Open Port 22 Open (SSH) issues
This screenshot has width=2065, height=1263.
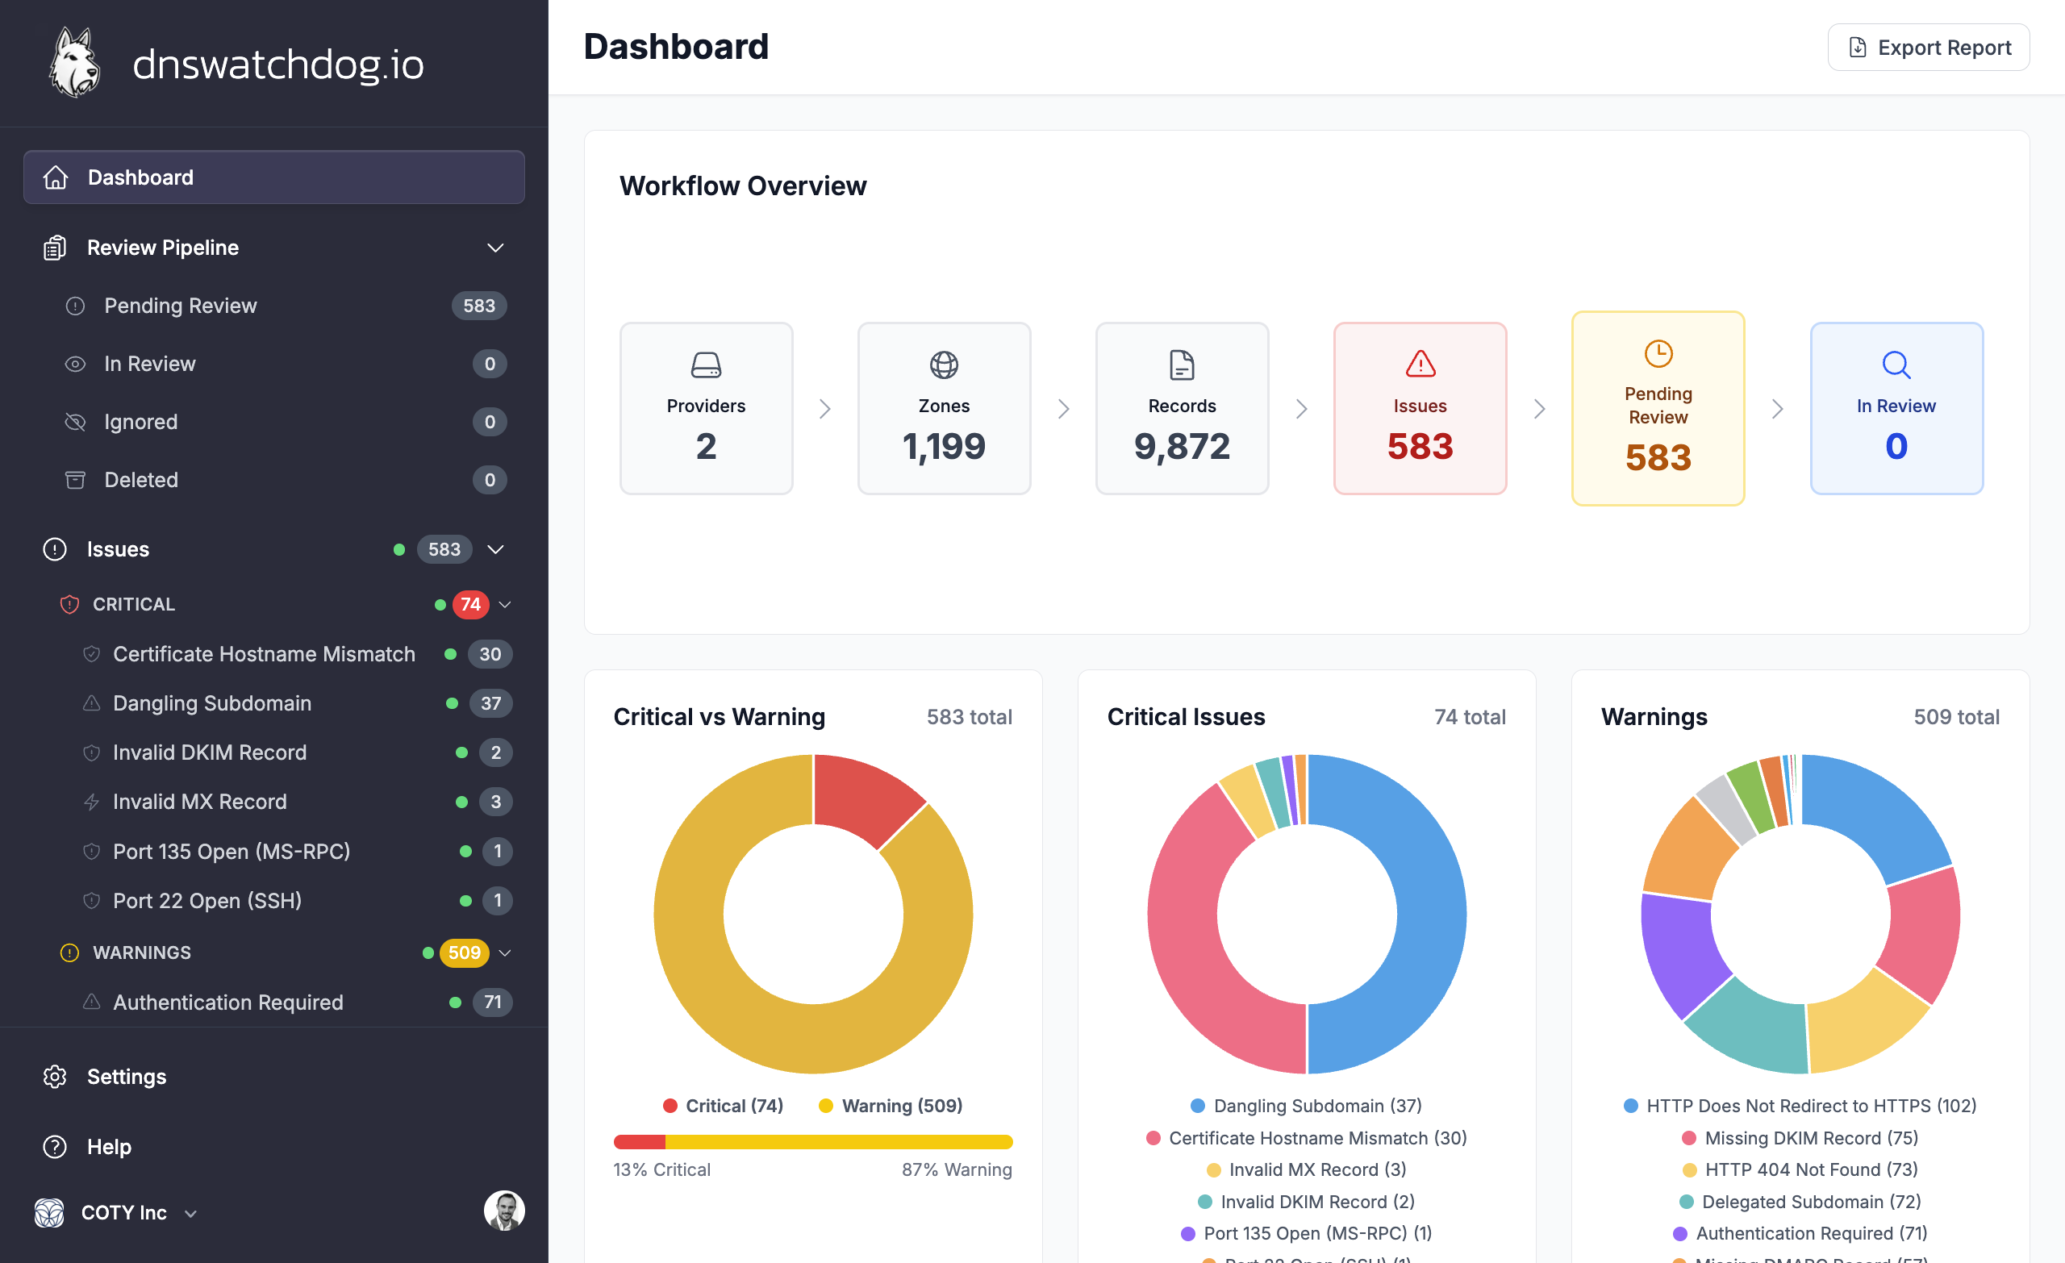[x=297, y=901]
